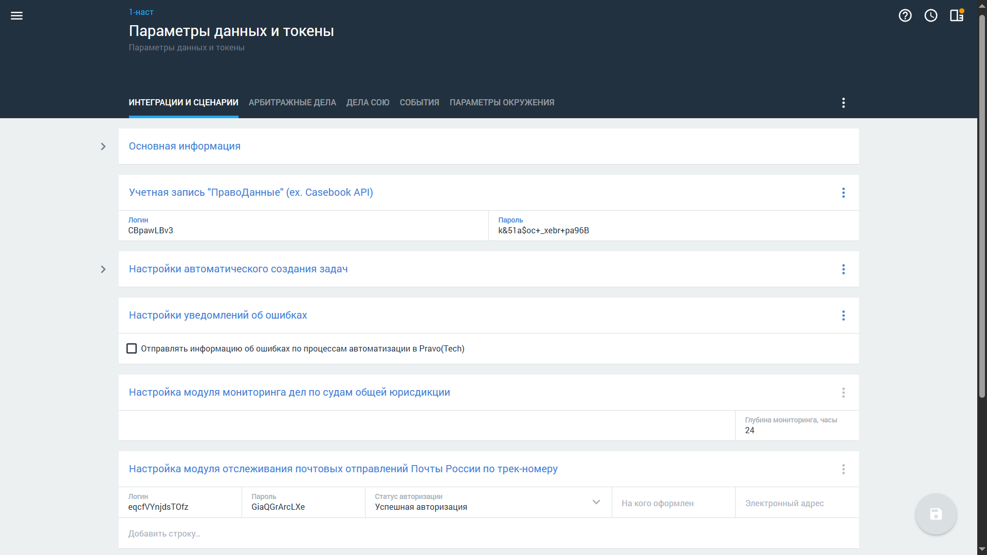Click the postal password field GiaQGrArcLXe
Screen dimensions: 987x555
[303, 503]
